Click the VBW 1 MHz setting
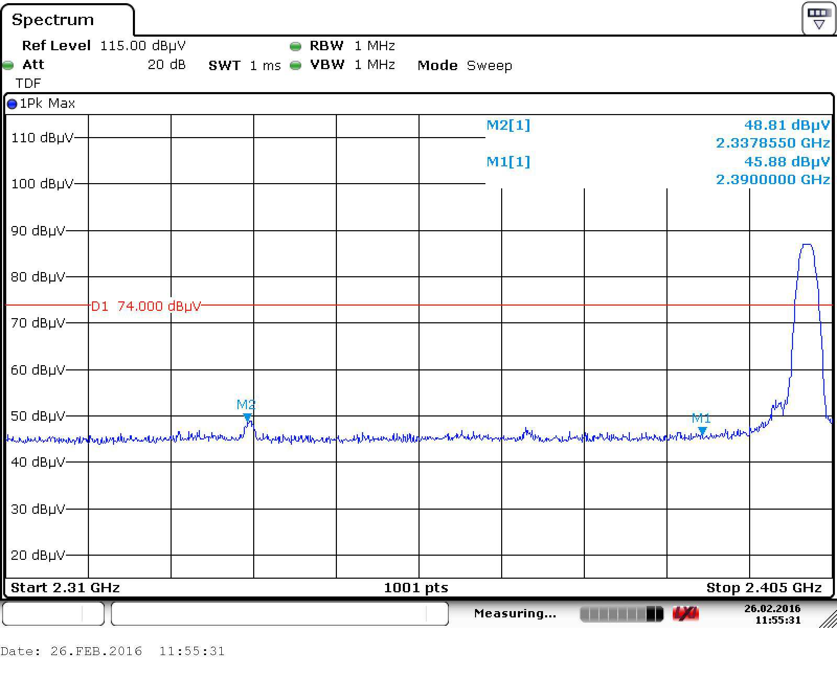837x676 pixels. 352,65
